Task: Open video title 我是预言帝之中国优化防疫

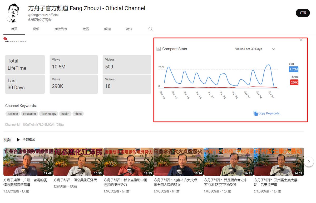Action: (226, 182)
